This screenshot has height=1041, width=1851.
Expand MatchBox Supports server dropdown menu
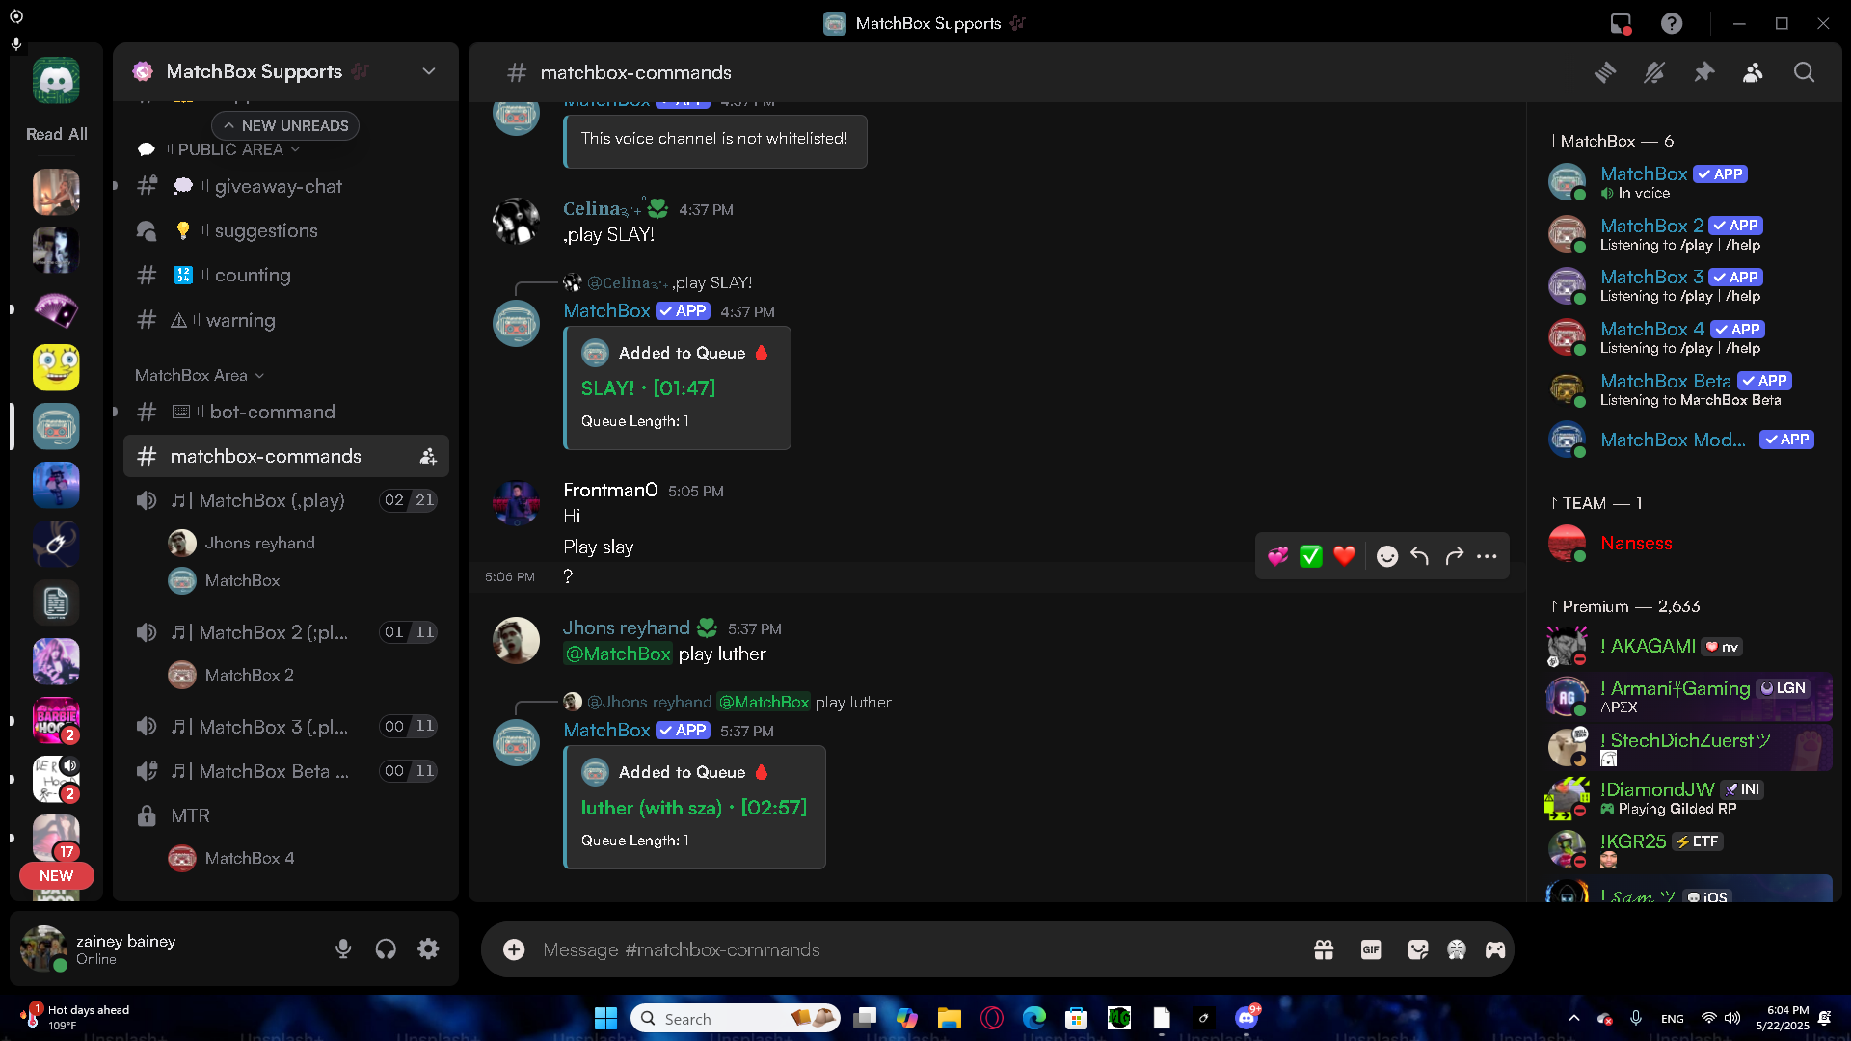pyautogui.click(x=429, y=71)
